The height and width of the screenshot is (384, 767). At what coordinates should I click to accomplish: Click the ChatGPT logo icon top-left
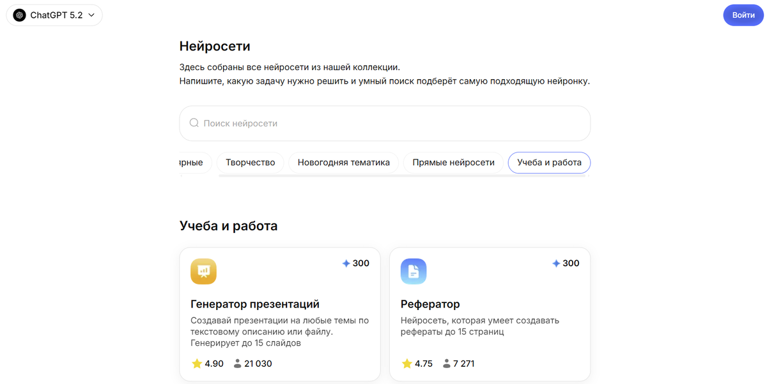[x=19, y=15]
